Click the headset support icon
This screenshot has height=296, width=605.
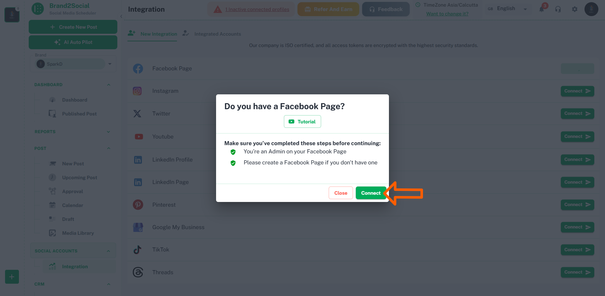click(x=558, y=9)
